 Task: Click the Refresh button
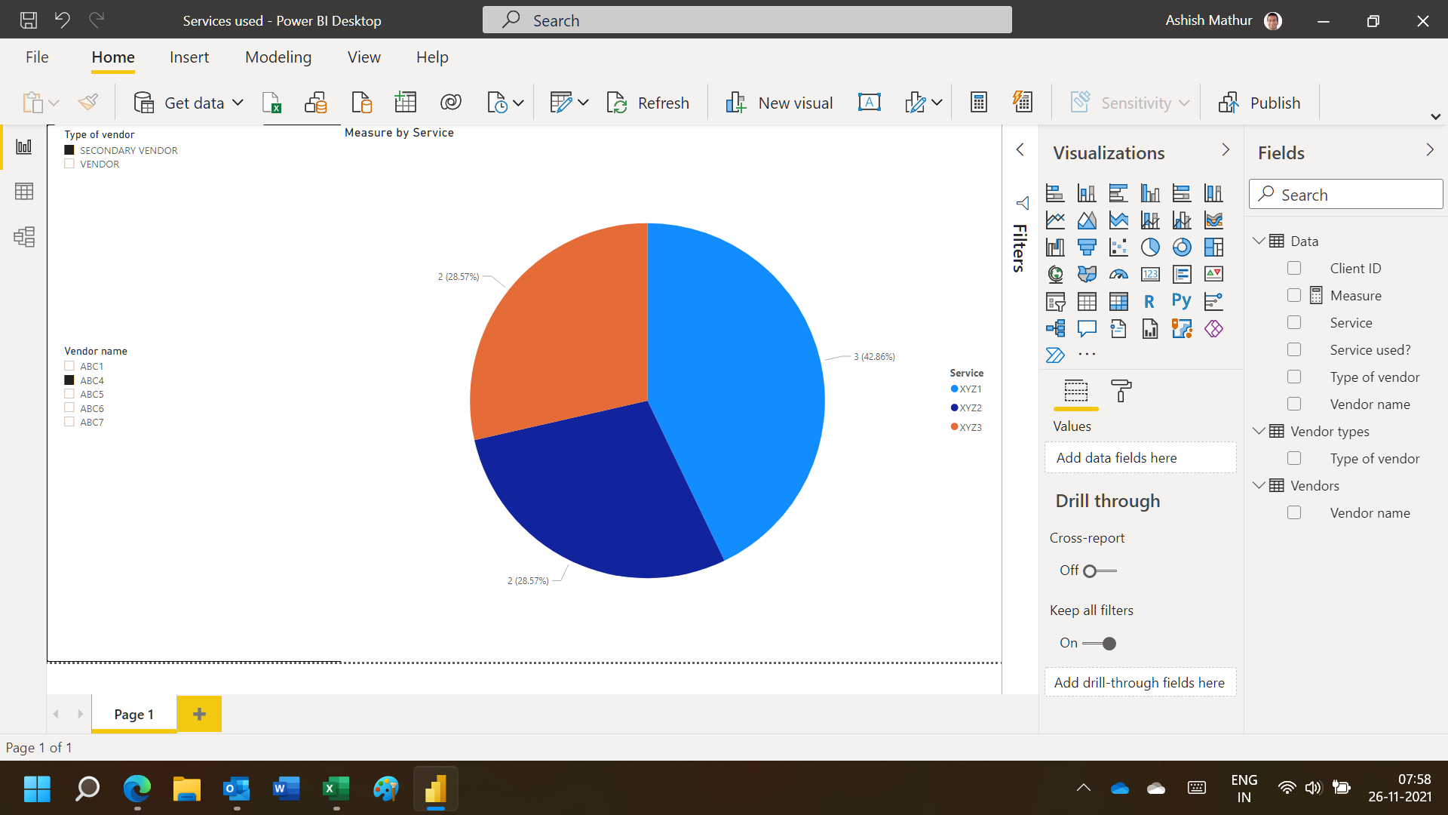pos(649,103)
